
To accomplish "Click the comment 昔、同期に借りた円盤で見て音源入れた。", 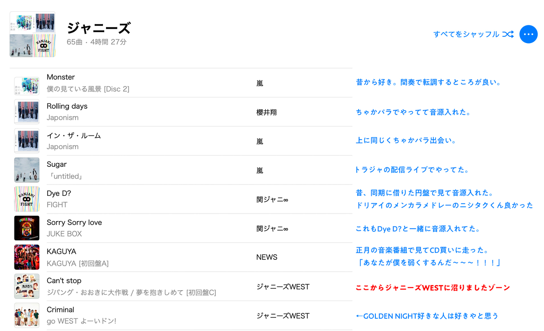I will click(425, 193).
